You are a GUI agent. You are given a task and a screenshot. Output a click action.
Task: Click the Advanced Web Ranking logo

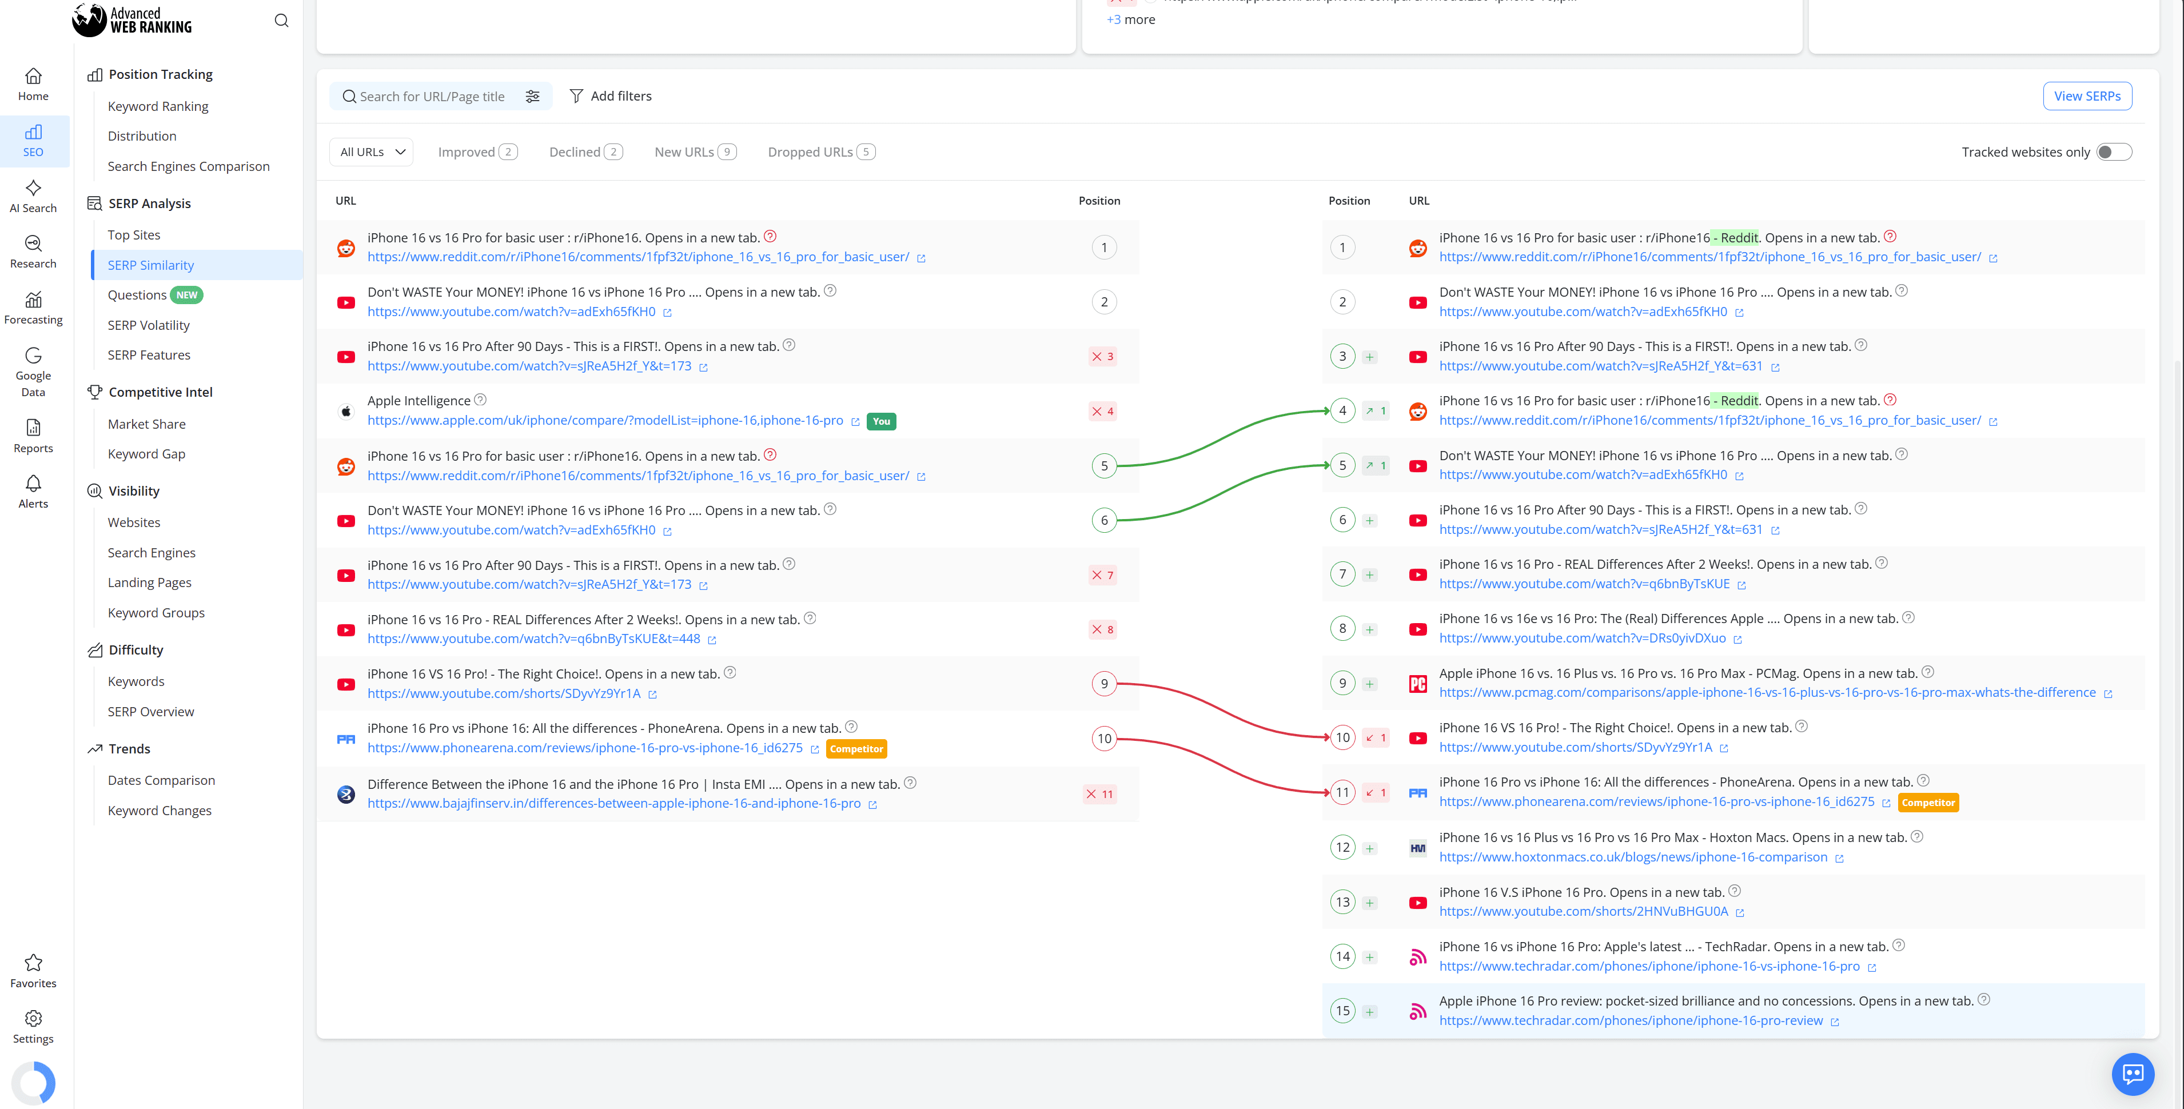[x=132, y=19]
